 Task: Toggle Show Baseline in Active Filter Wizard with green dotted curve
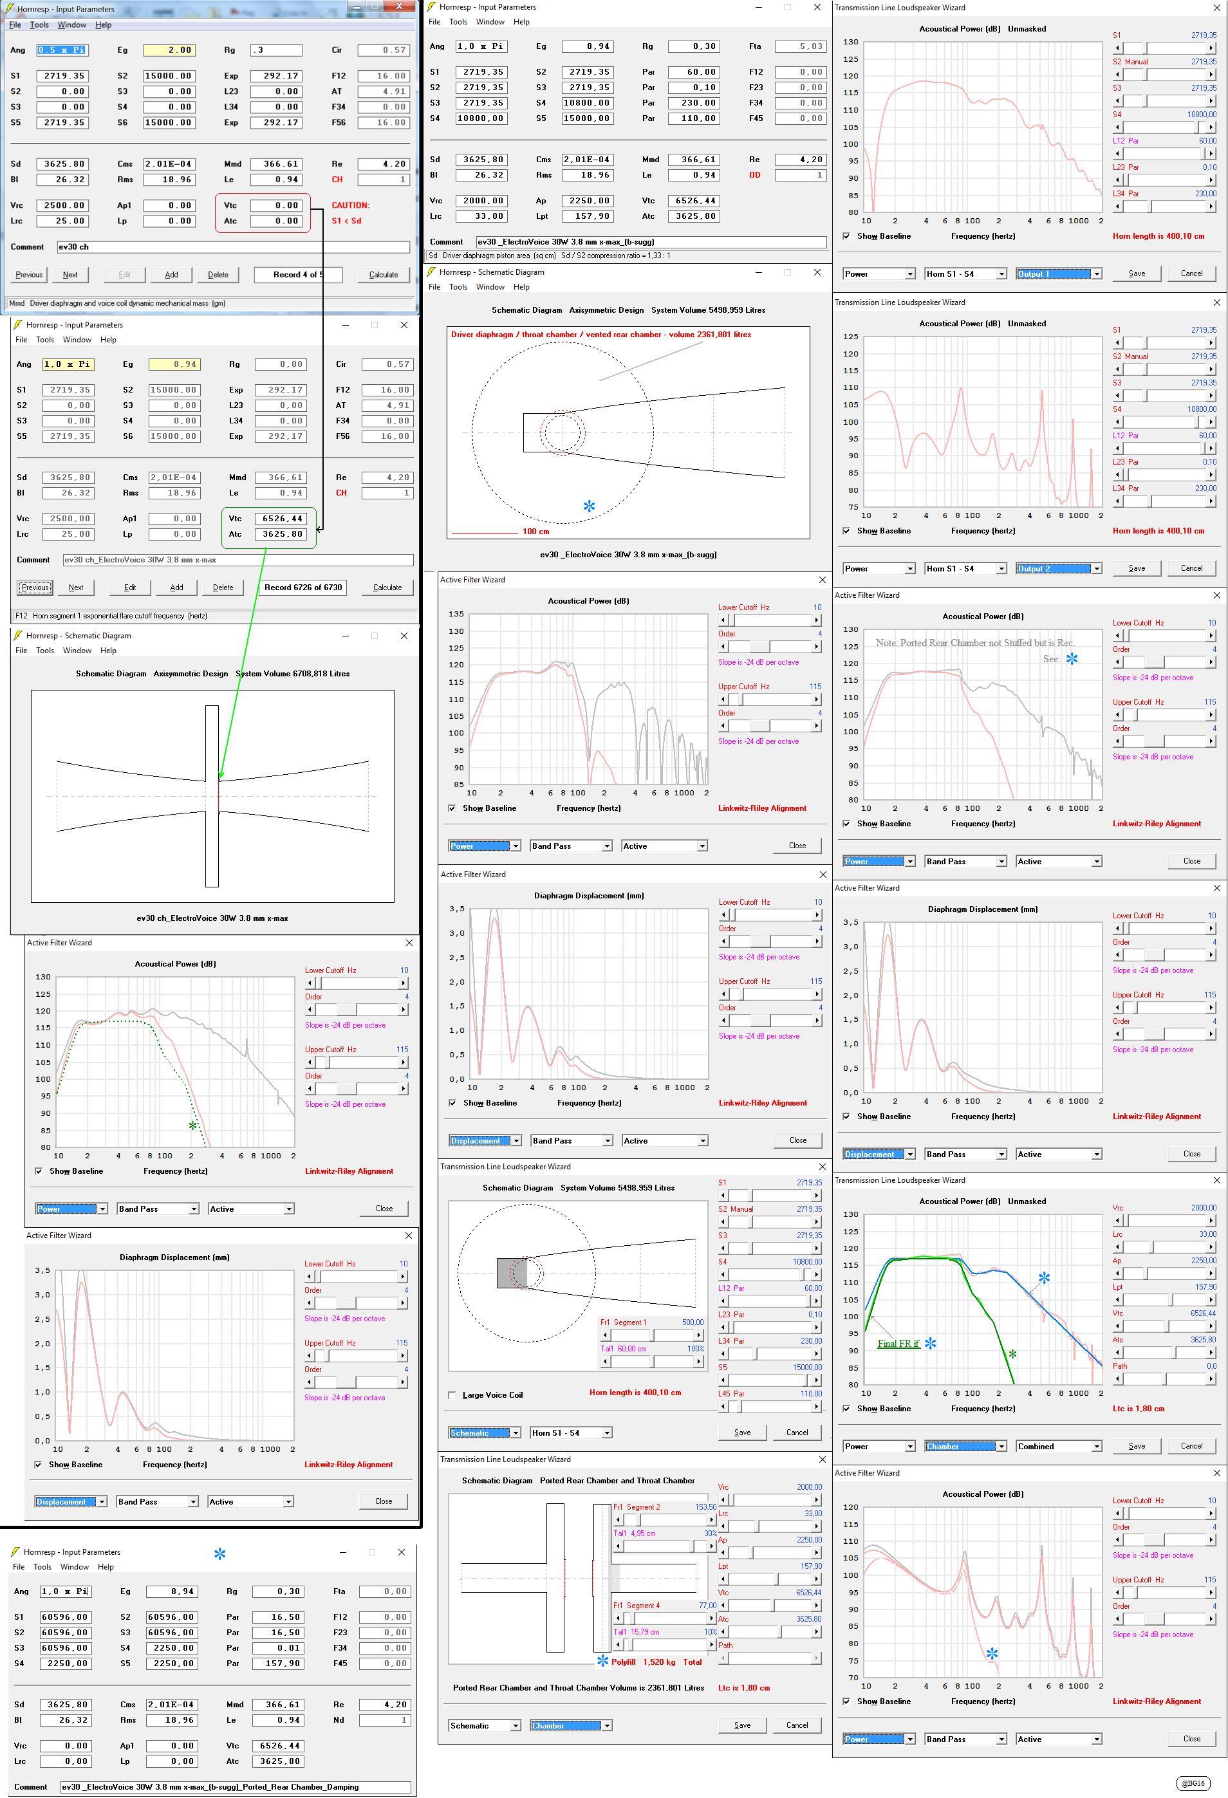point(39,1171)
